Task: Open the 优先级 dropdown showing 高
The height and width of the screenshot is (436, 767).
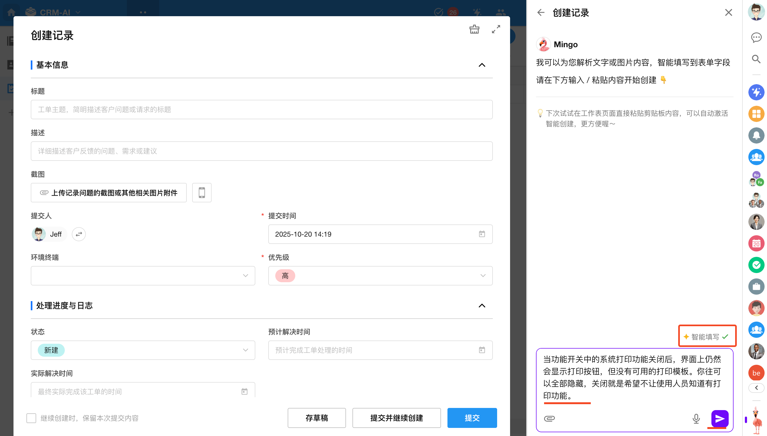Action: pyautogui.click(x=380, y=275)
